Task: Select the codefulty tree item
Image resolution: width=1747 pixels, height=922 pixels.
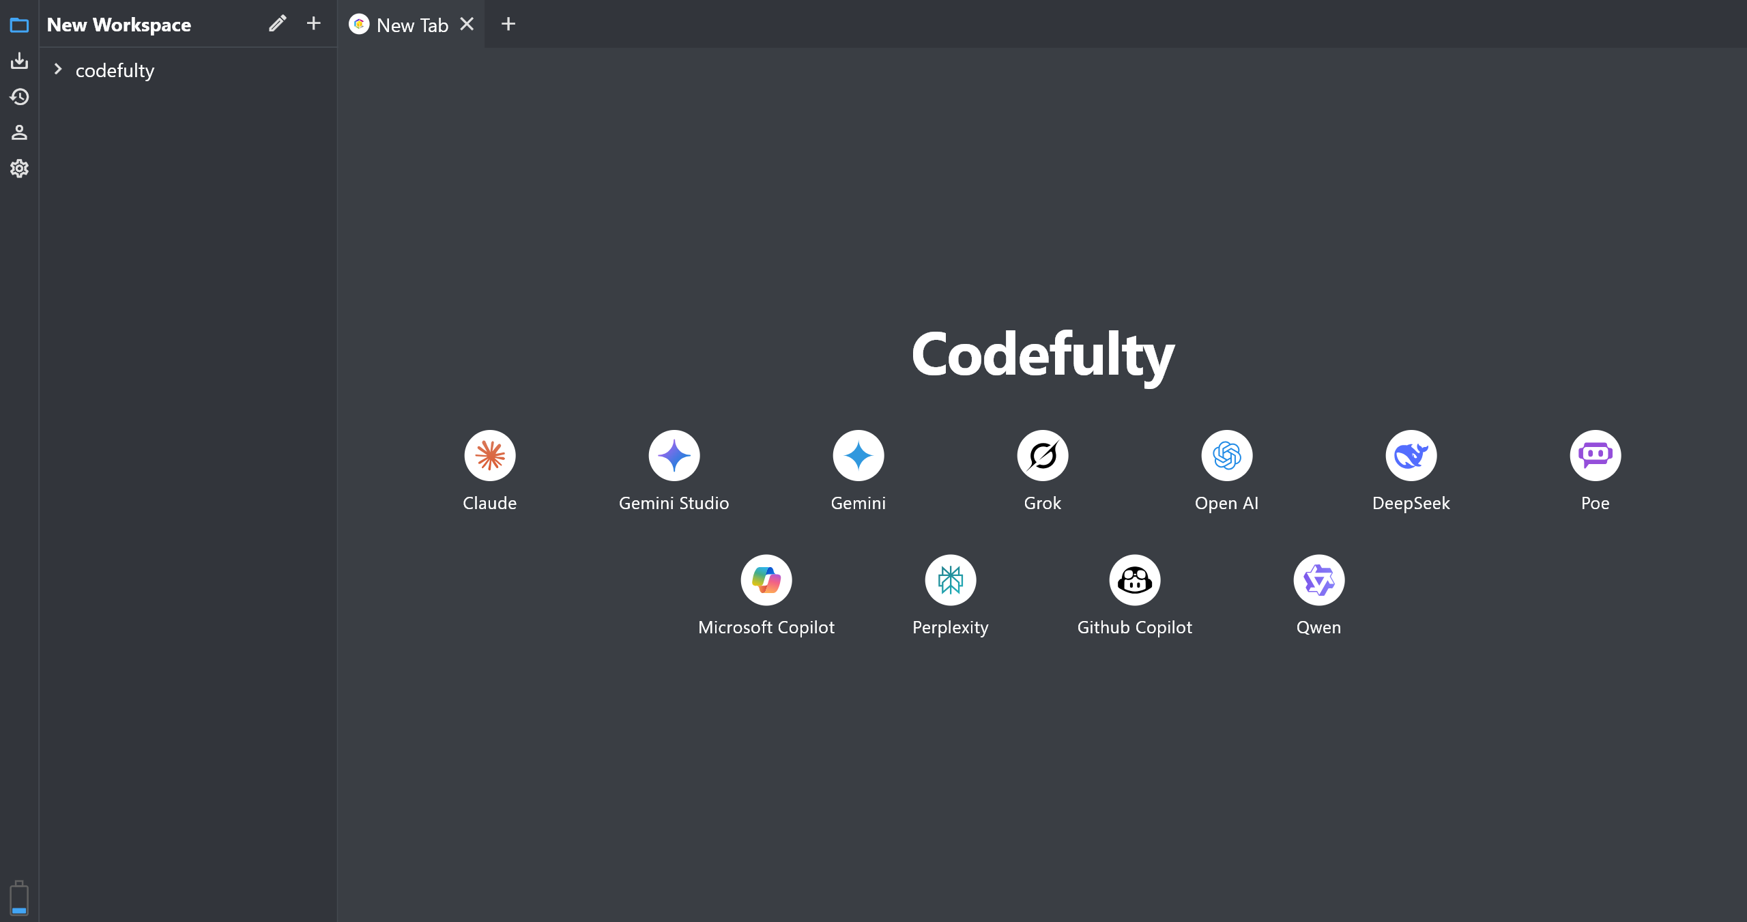Action: (115, 70)
